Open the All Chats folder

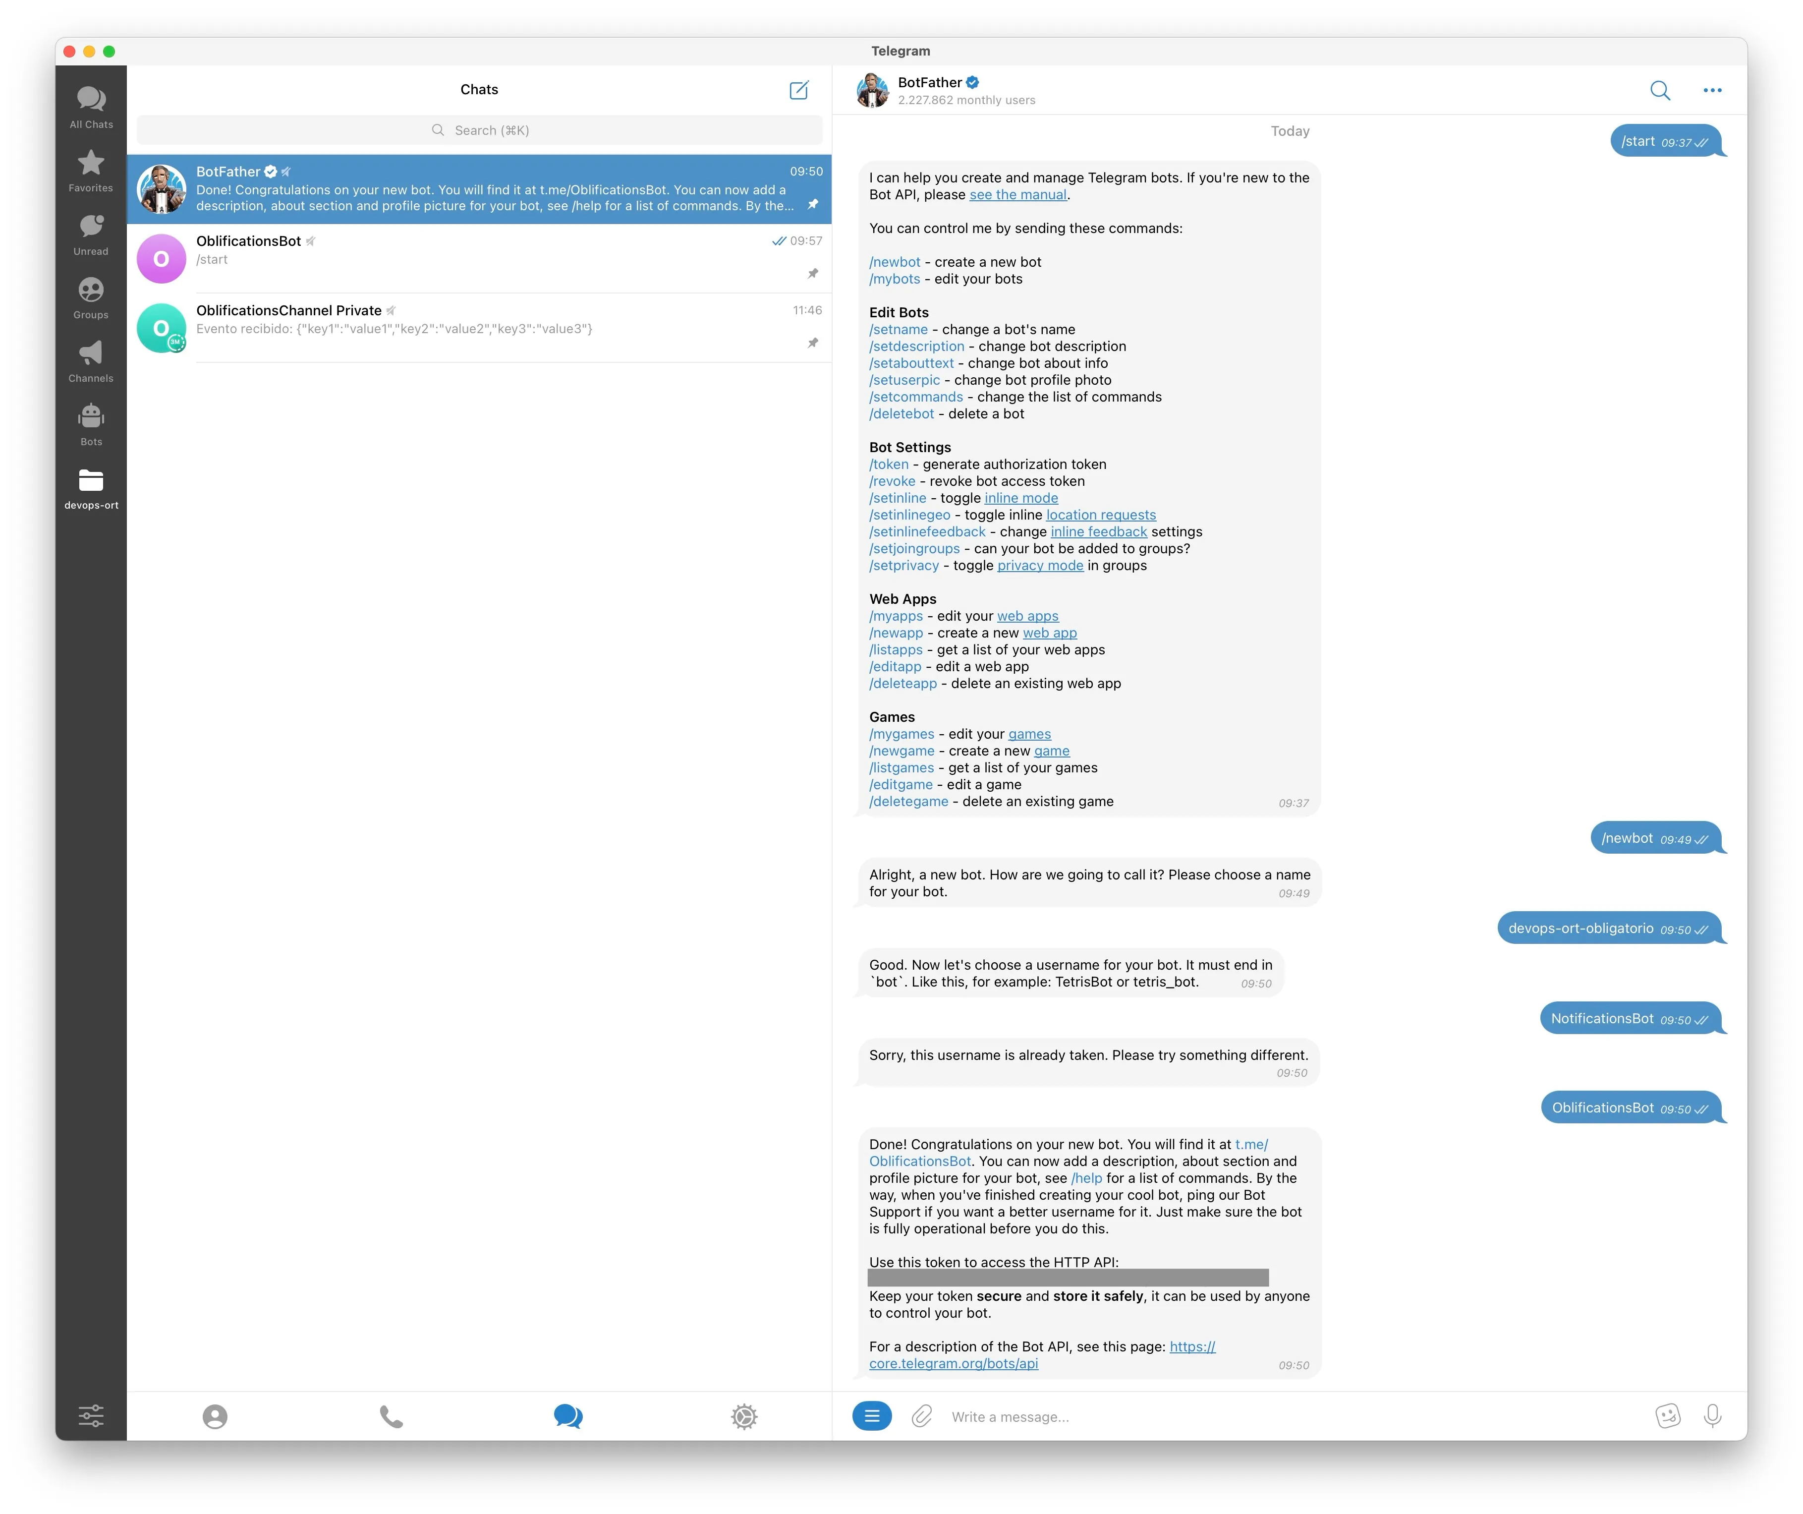click(x=91, y=108)
